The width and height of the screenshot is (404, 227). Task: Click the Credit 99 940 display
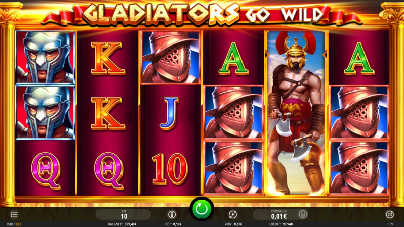281,224
